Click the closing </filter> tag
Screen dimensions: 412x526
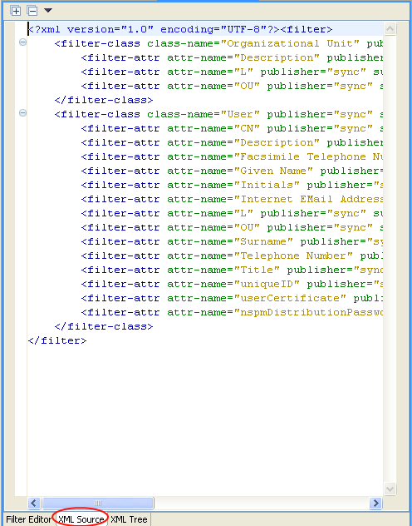point(57,340)
